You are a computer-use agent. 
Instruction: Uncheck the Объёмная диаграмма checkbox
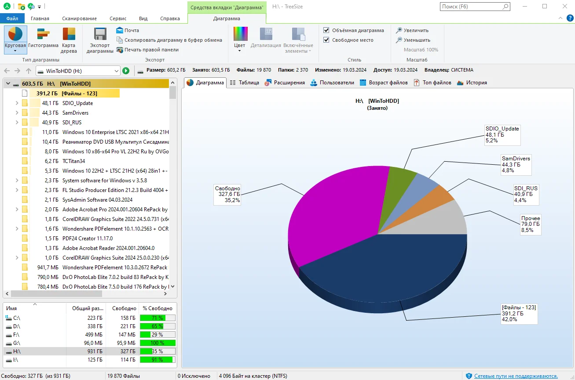(326, 30)
